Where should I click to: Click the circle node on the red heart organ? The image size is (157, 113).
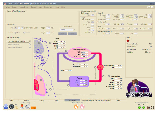pos(37,88)
